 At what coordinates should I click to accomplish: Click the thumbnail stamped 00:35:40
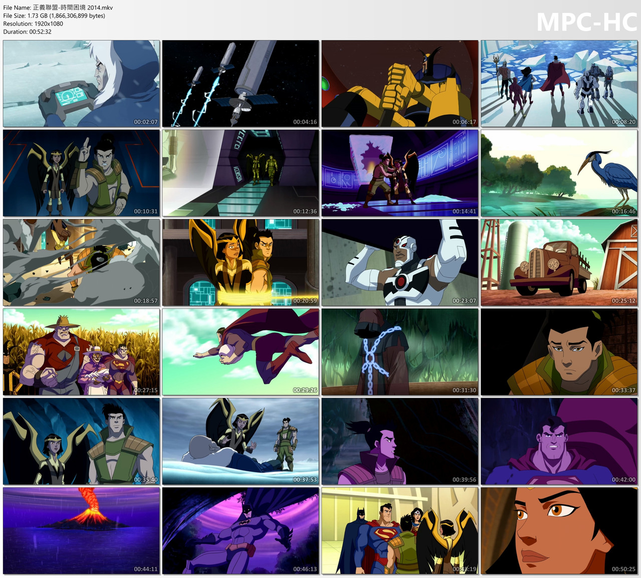pyautogui.click(x=81, y=441)
